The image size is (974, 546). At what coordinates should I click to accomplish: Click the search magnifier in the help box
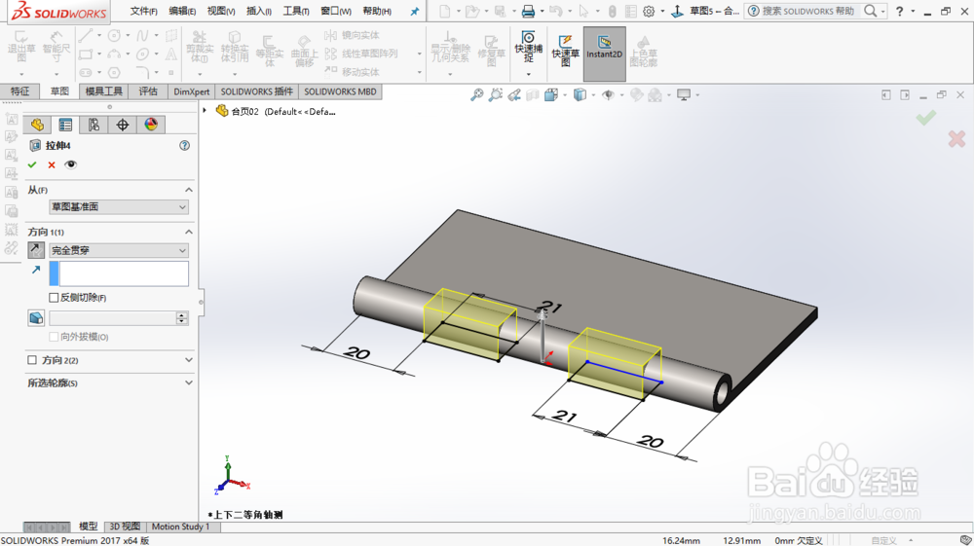tap(871, 11)
